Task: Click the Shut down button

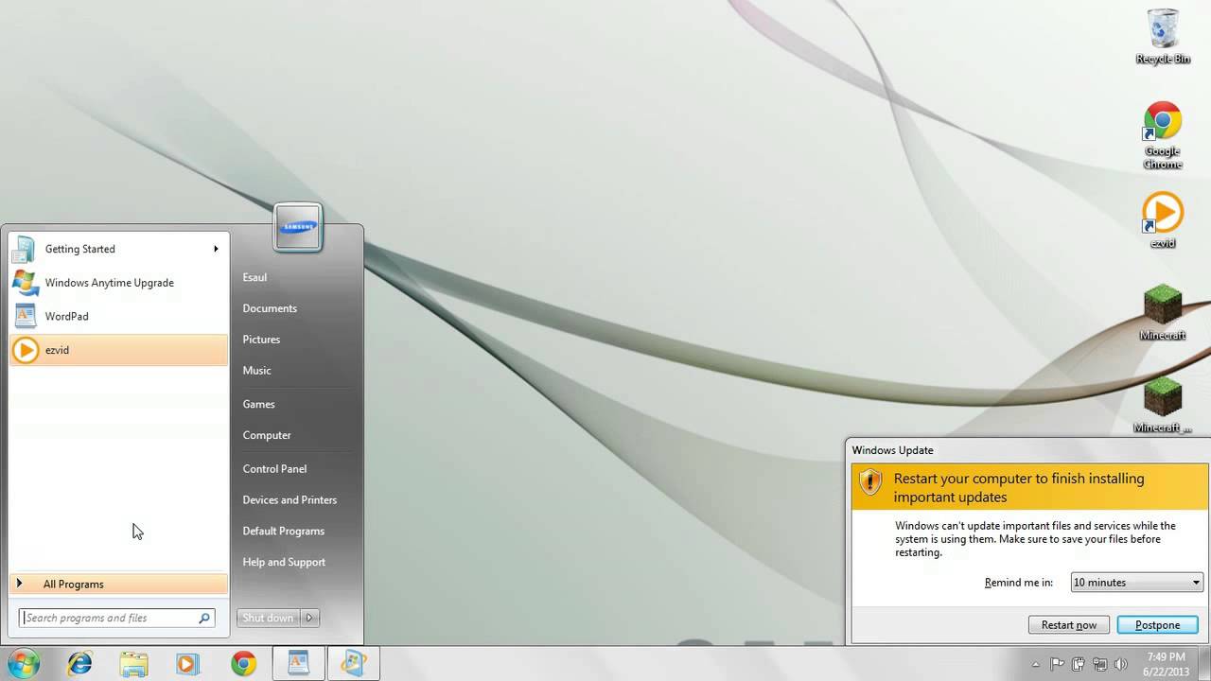Action: [268, 618]
